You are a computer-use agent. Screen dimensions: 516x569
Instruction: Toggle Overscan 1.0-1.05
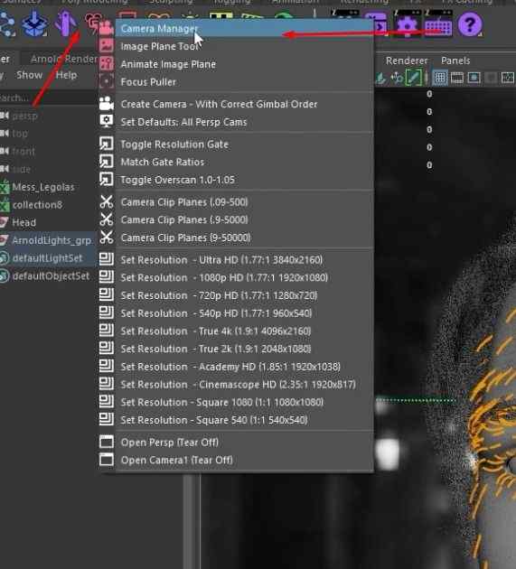click(x=236, y=180)
